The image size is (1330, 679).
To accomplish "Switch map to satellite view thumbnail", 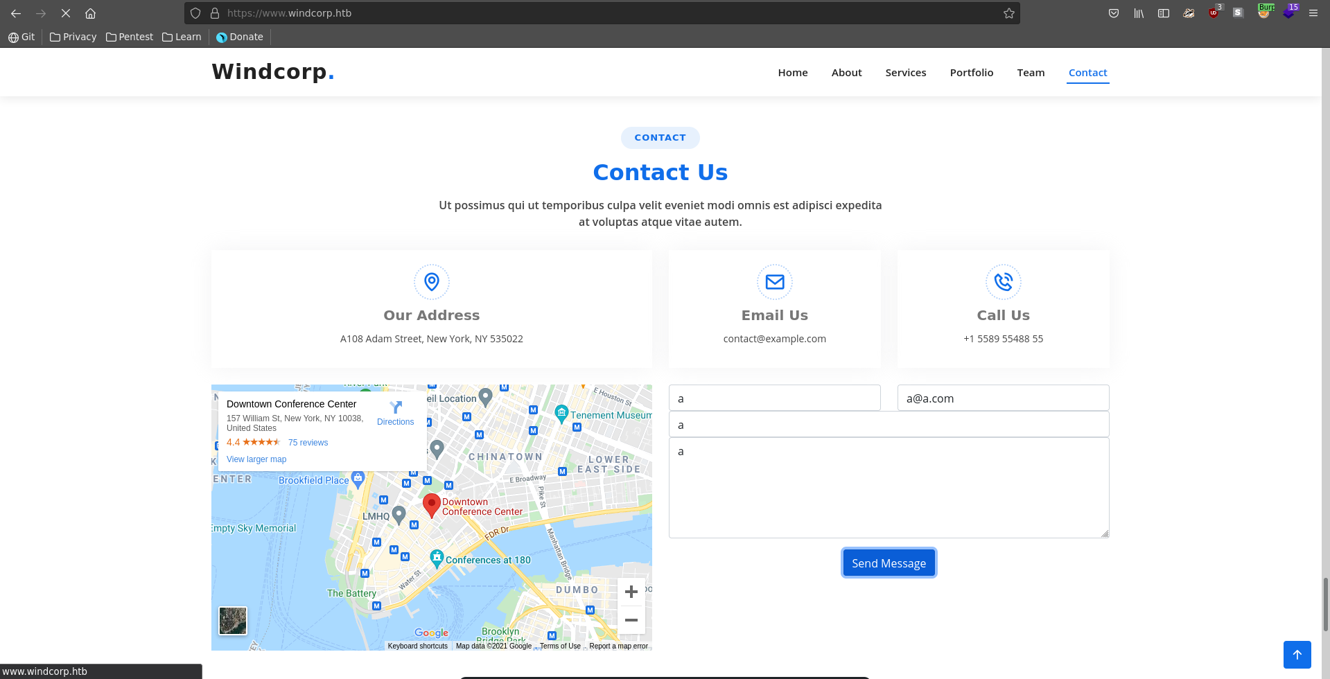I will [233, 621].
